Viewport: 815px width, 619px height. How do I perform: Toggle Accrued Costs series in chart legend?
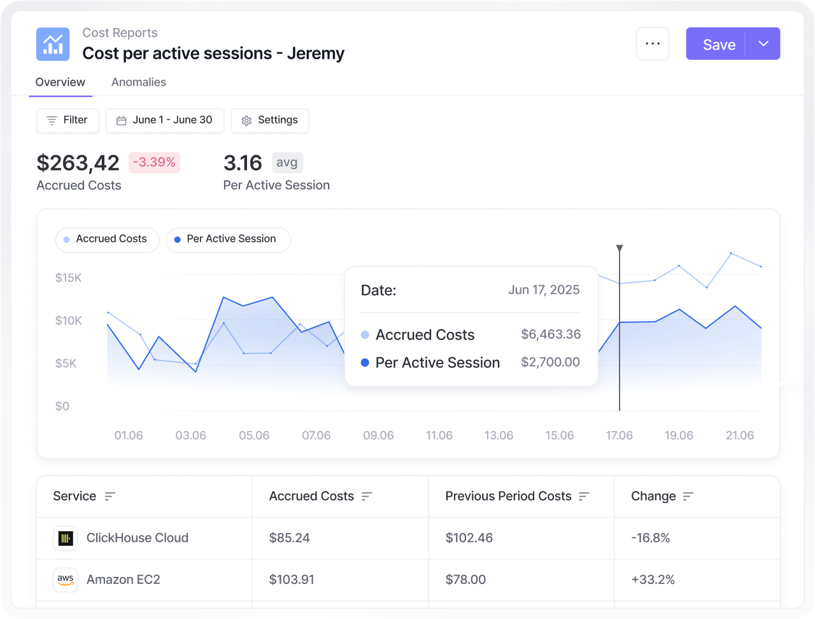pos(106,239)
